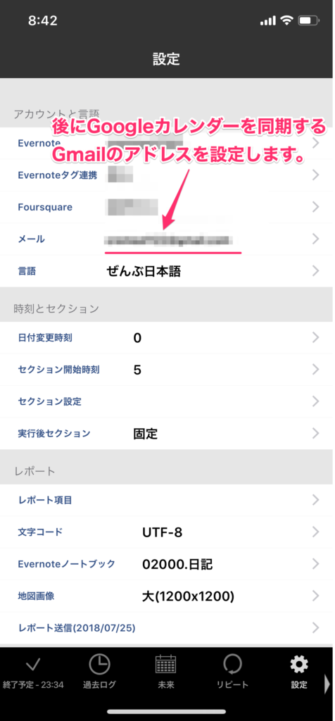The height and width of the screenshot is (721, 335).
Task: Tap the checkmark task list icon
Action: [32, 665]
